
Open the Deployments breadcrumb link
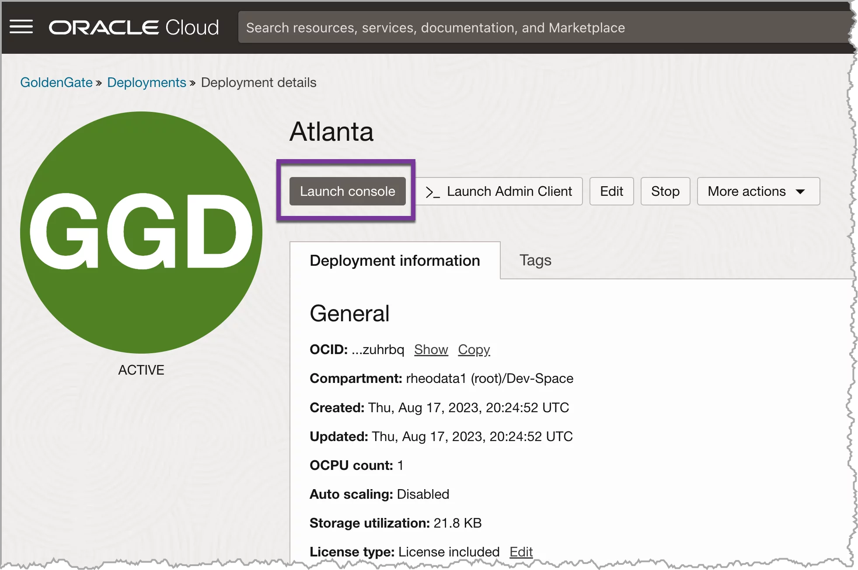pos(146,82)
